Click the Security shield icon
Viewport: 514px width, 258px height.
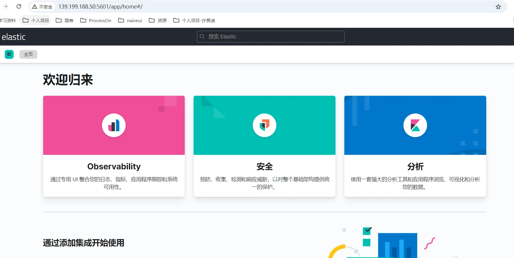click(x=265, y=125)
